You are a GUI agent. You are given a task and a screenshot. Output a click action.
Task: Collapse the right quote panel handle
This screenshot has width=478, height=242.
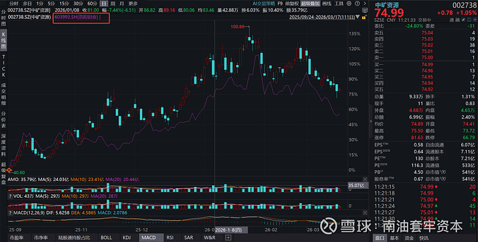[x=371, y=121]
